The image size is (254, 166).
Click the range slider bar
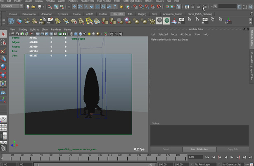[x=95, y=164]
